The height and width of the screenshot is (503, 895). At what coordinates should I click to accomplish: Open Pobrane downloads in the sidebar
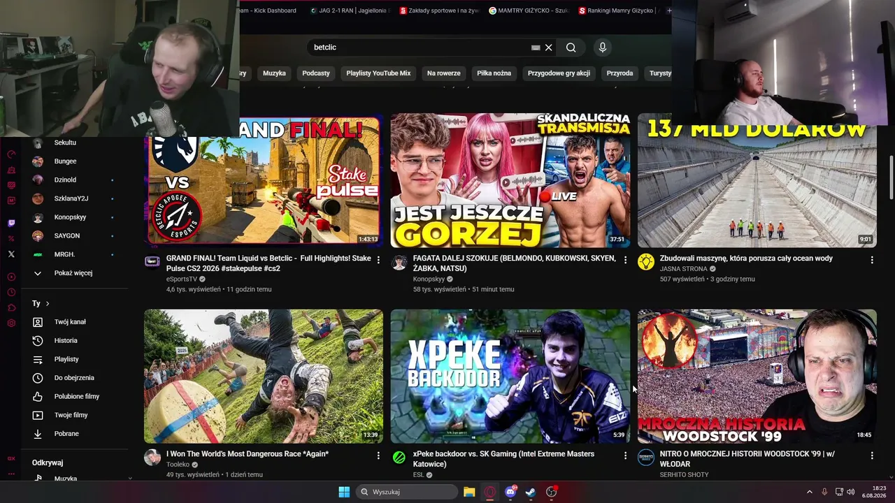(67, 434)
